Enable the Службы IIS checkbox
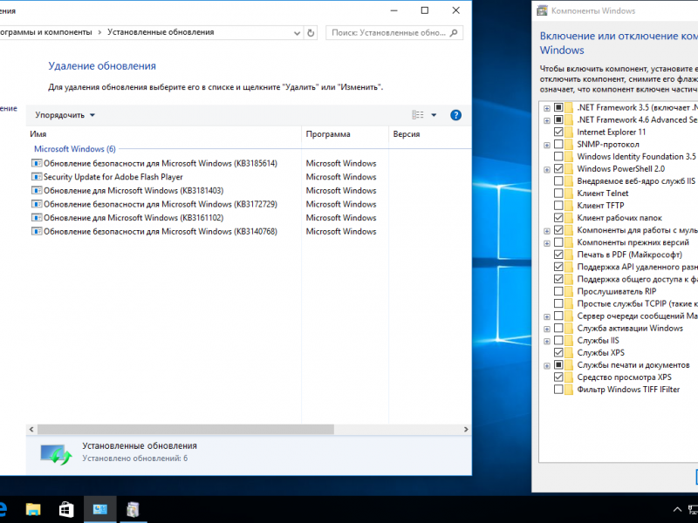The image size is (698, 523). tap(558, 340)
